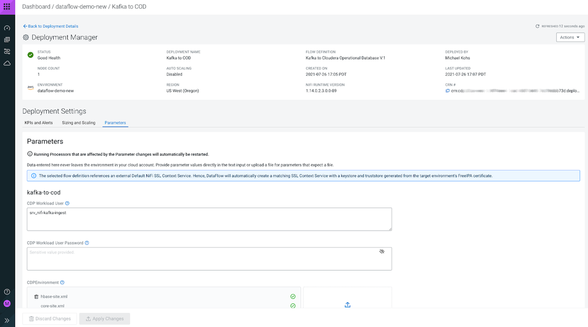Click the upload file icon for CDPEnvironment
Viewport: 588px width, 327px height.
[x=347, y=305]
